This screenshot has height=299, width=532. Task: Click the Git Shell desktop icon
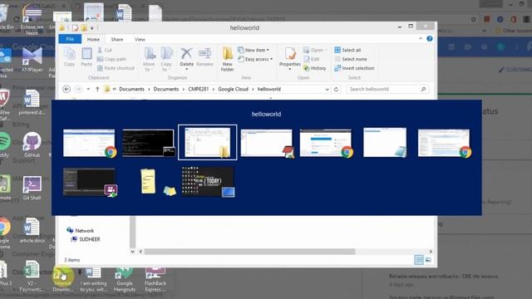pos(32,189)
